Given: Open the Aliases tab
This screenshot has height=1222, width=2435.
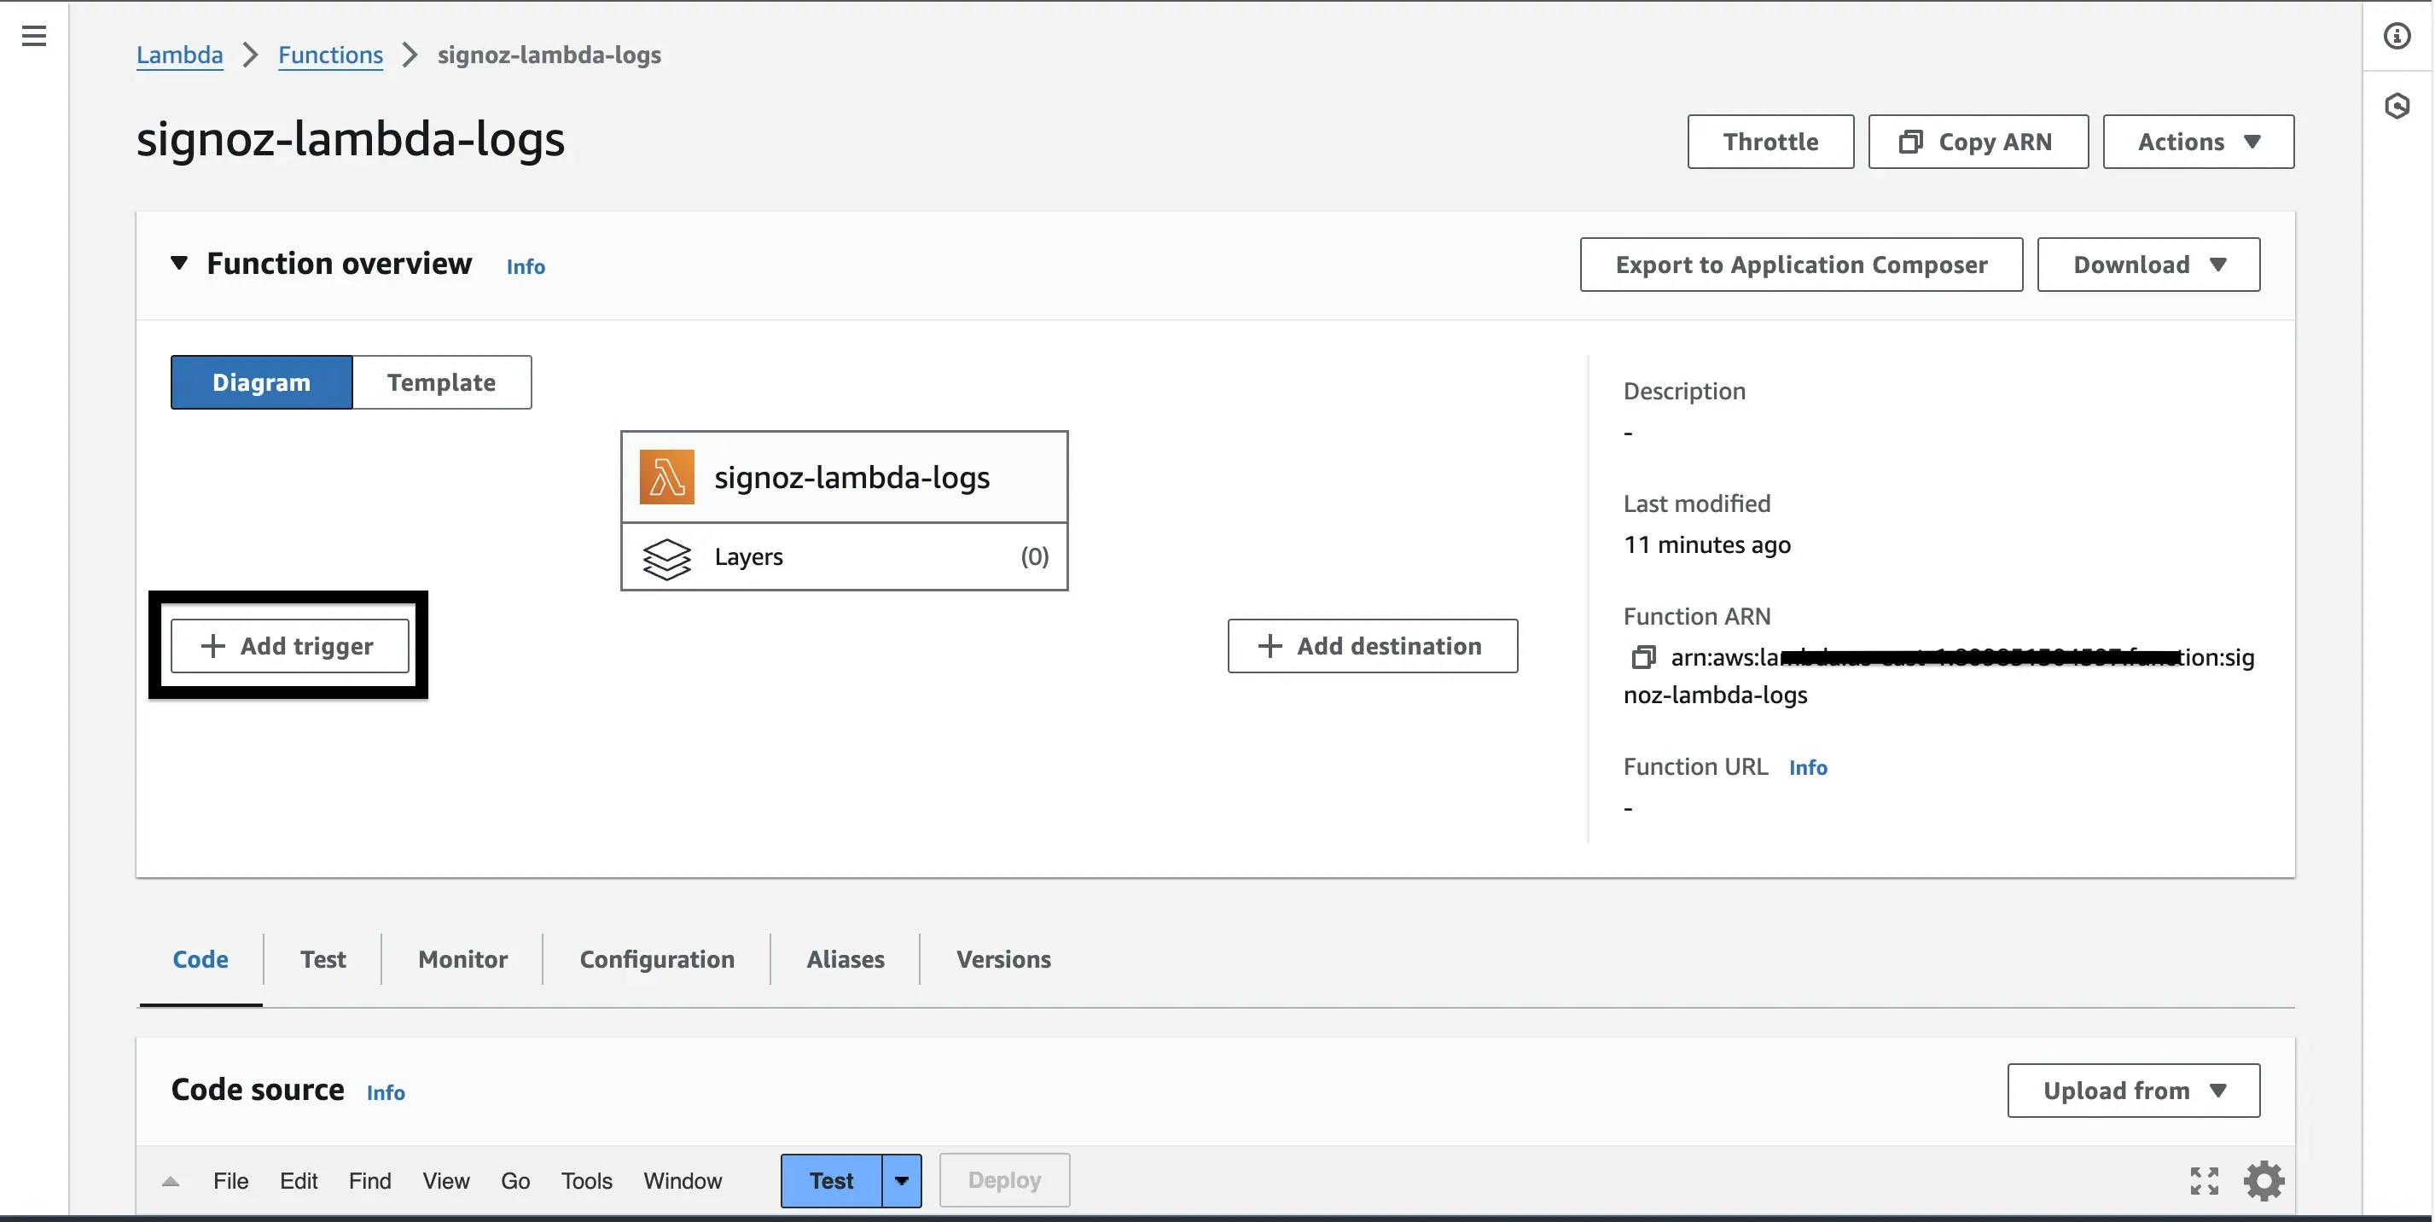Looking at the screenshot, I should tap(845, 959).
